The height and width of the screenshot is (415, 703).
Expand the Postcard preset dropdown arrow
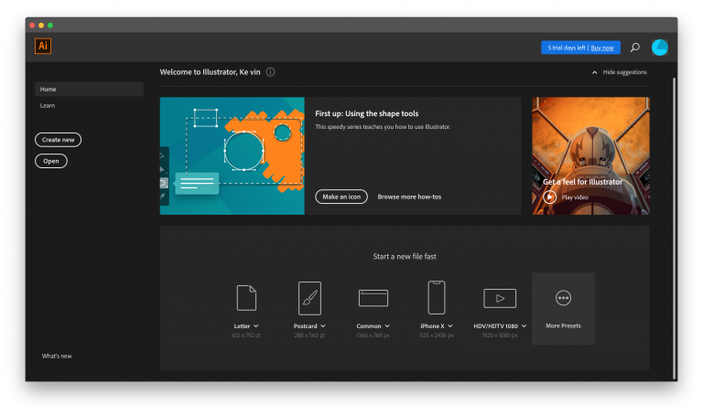[323, 326]
